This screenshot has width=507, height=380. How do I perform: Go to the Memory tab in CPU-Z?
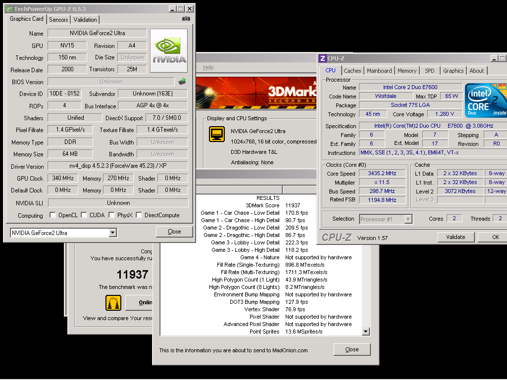[x=407, y=71]
